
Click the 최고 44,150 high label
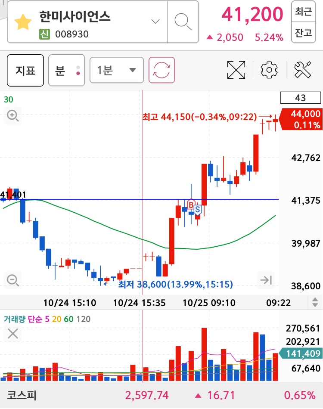(x=199, y=117)
